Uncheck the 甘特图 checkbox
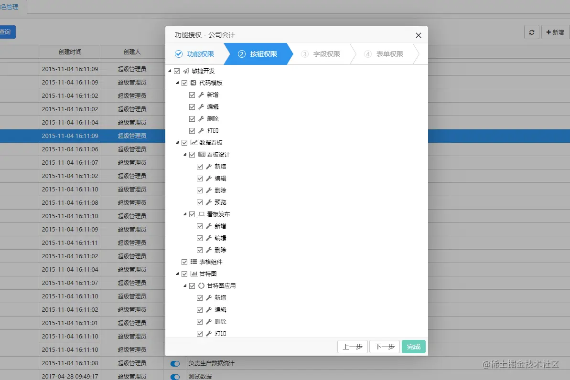The height and width of the screenshot is (380, 570). click(185, 274)
